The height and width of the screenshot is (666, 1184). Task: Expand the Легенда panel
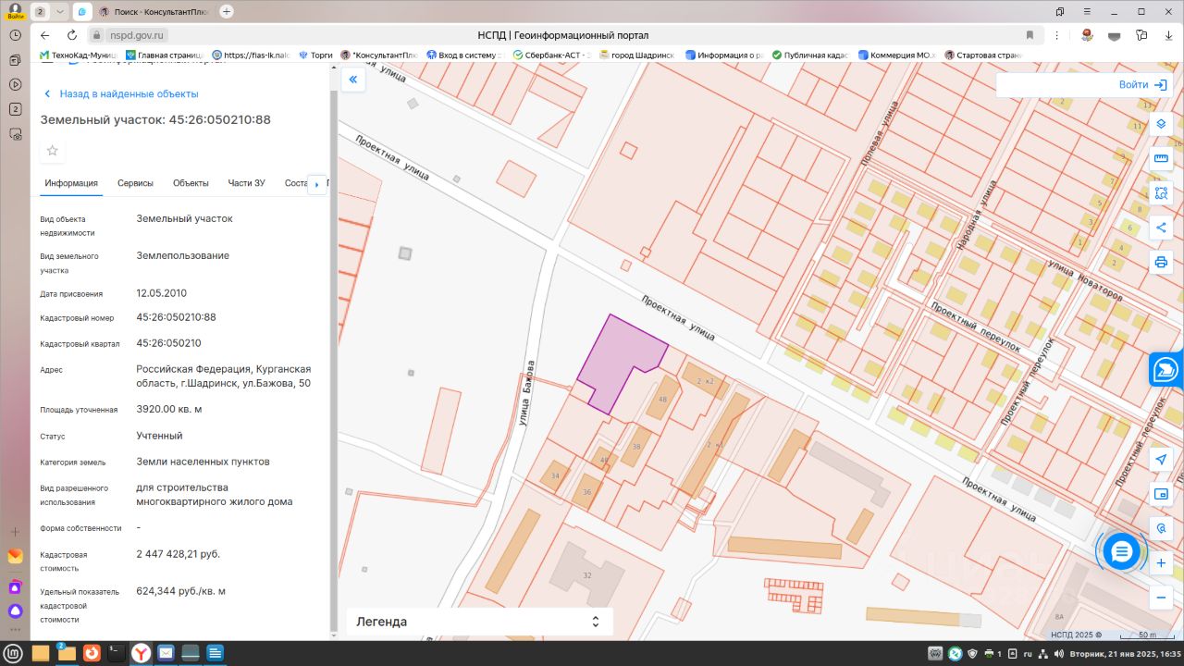tap(479, 622)
